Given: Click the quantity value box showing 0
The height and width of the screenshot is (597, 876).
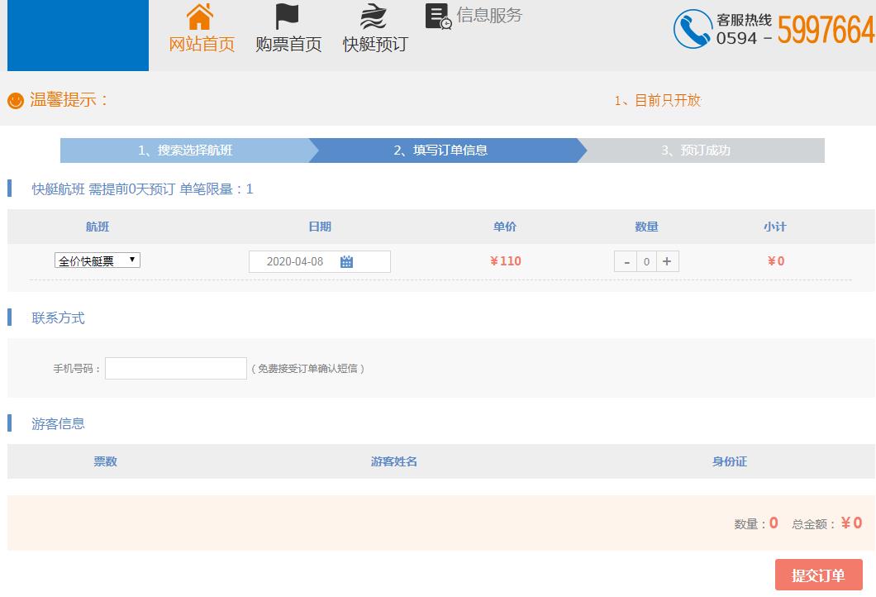Looking at the screenshot, I should (646, 261).
